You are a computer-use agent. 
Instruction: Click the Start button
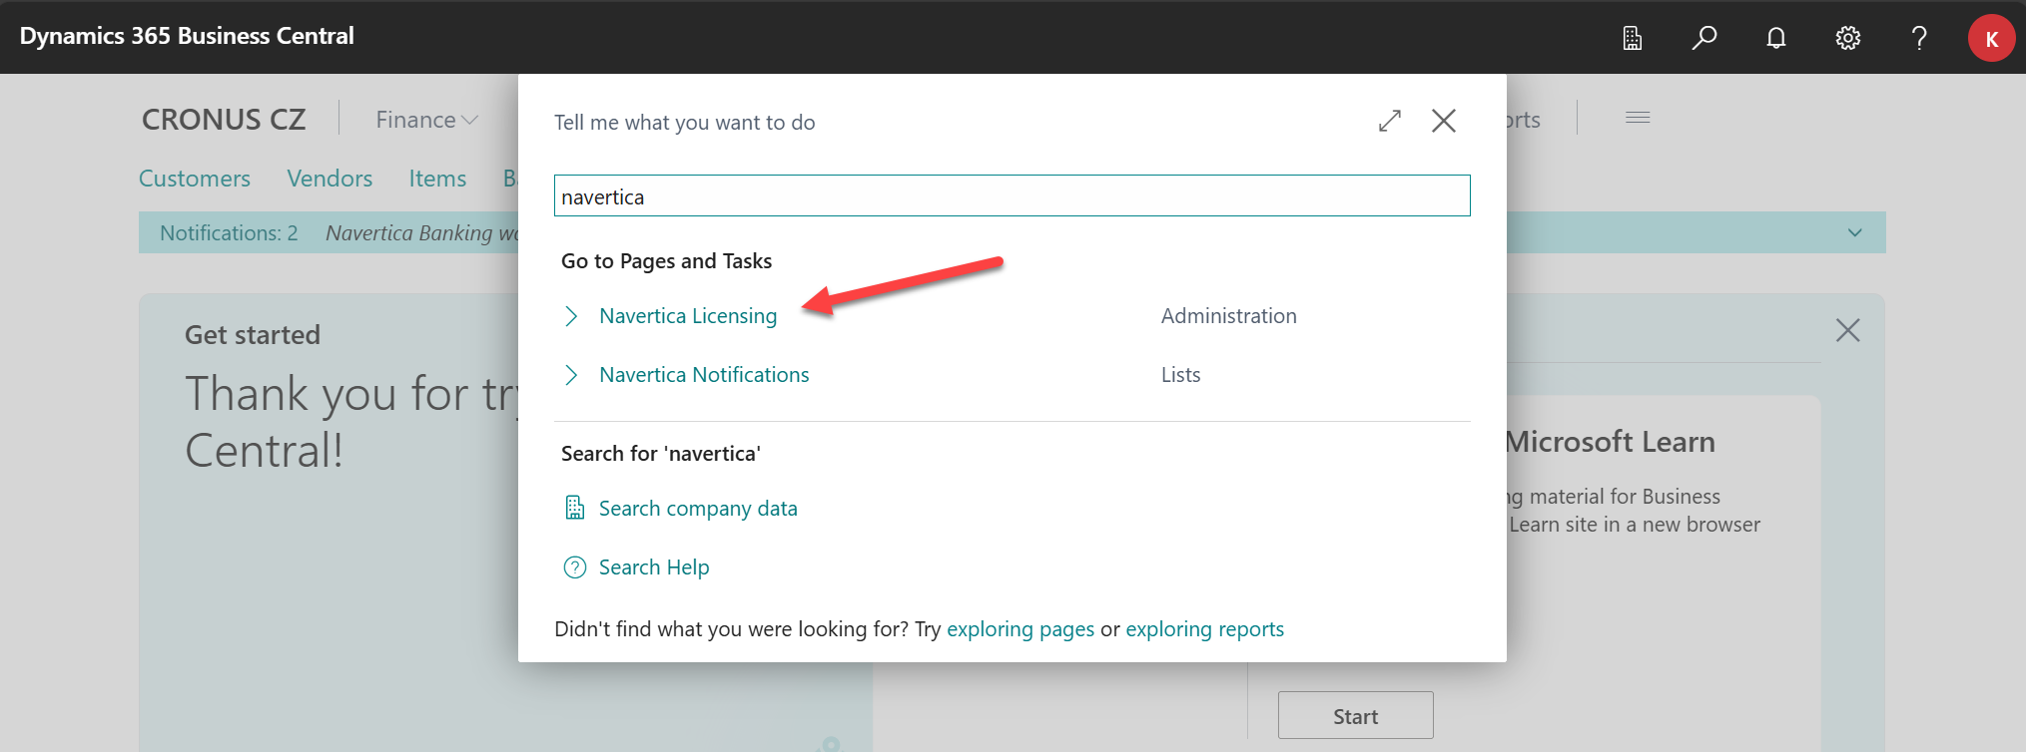[1355, 716]
